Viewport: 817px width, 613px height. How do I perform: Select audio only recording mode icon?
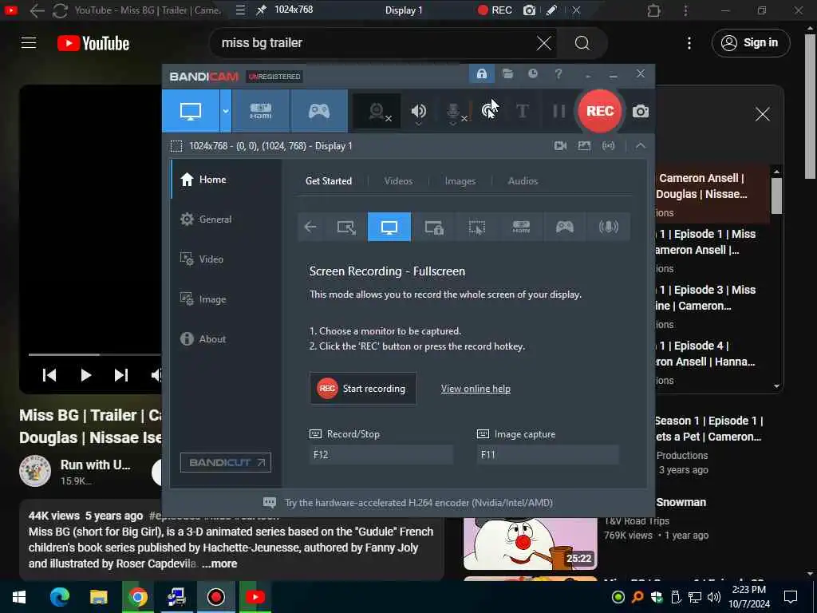[609, 227]
